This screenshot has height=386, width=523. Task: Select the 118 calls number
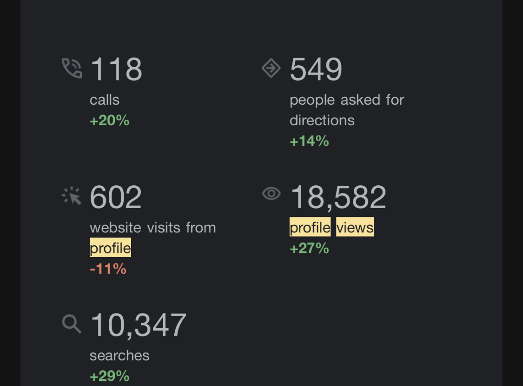pos(116,69)
